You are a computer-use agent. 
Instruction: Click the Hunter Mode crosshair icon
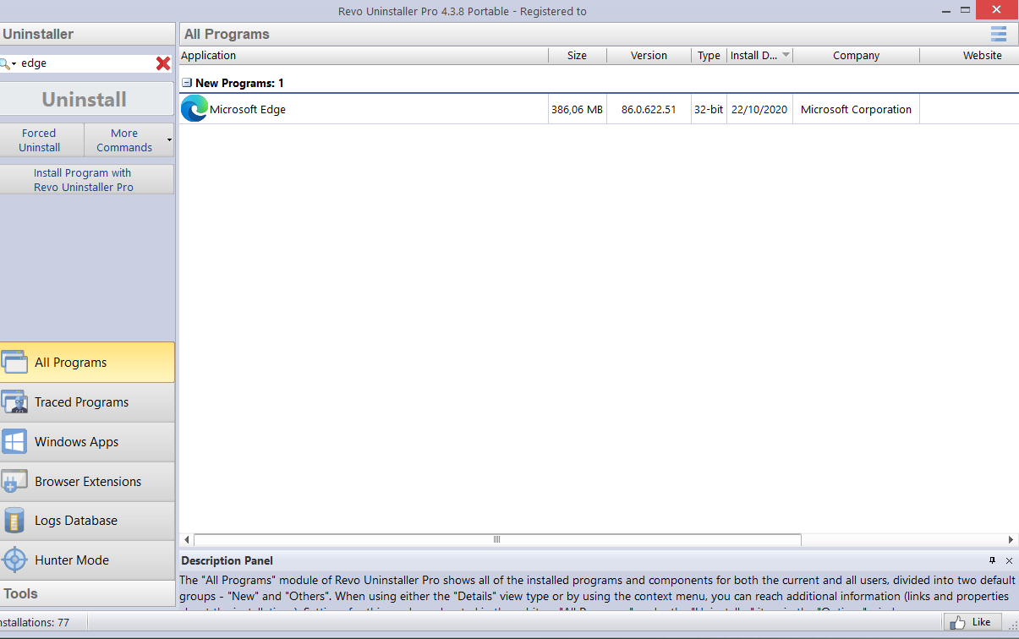14,560
